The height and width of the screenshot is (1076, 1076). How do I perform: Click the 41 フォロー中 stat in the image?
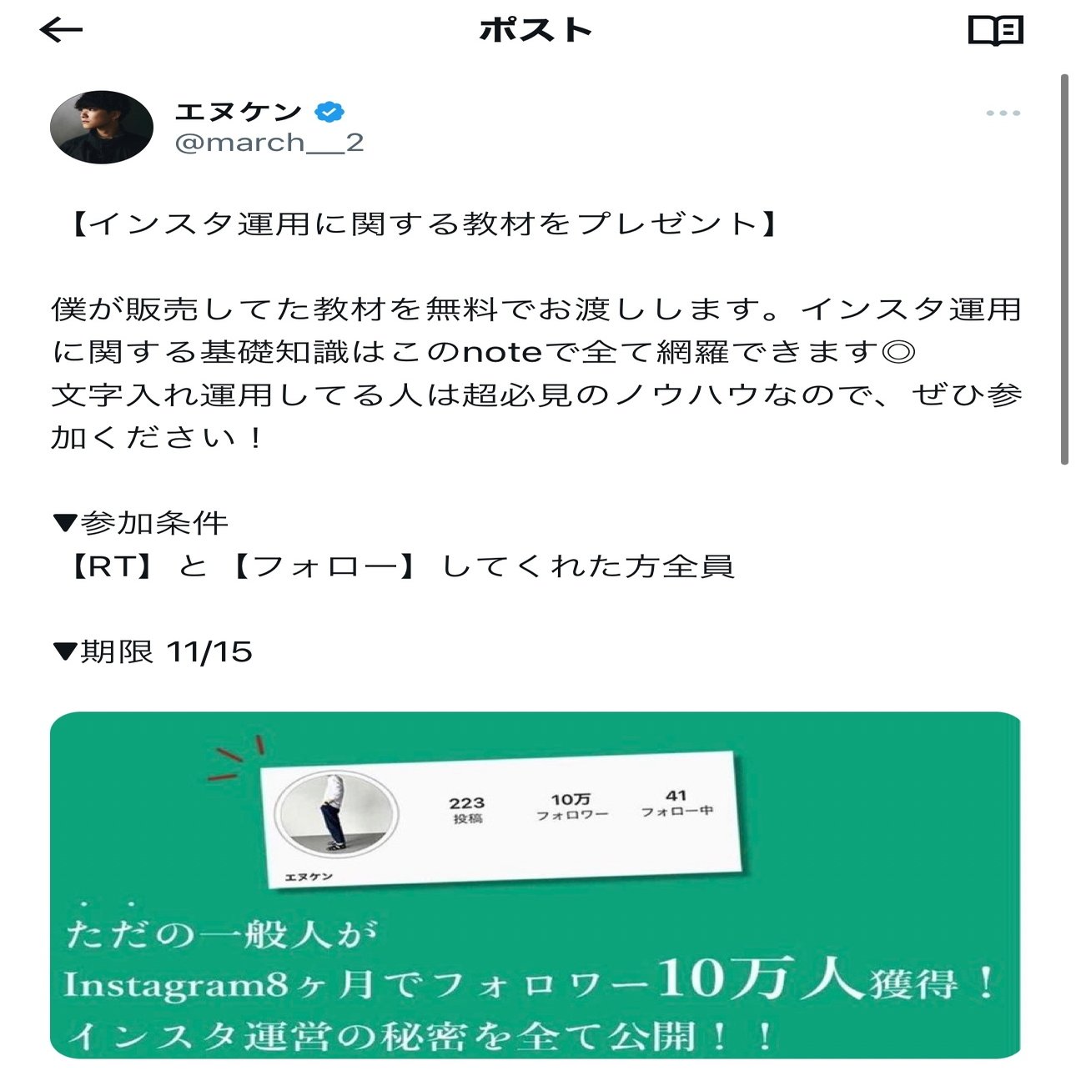(x=676, y=802)
